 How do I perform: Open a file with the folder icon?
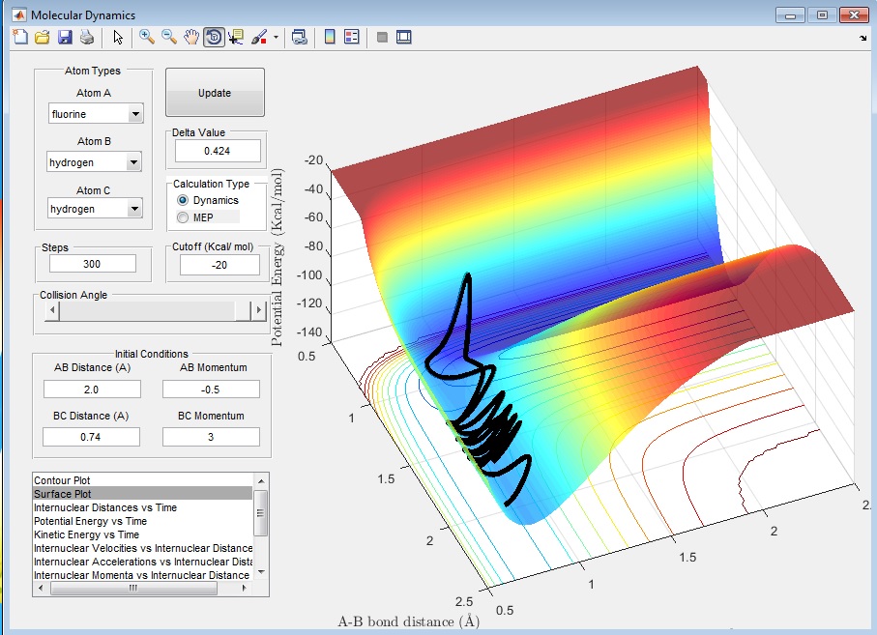43,37
